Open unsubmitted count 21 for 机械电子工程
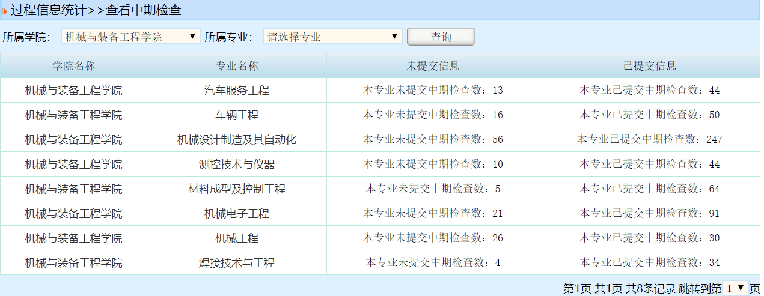The height and width of the screenshot is (296, 764). pos(433,214)
